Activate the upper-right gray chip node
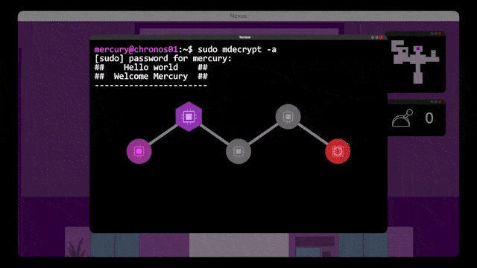The image size is (477, 268). coord(288,116)
